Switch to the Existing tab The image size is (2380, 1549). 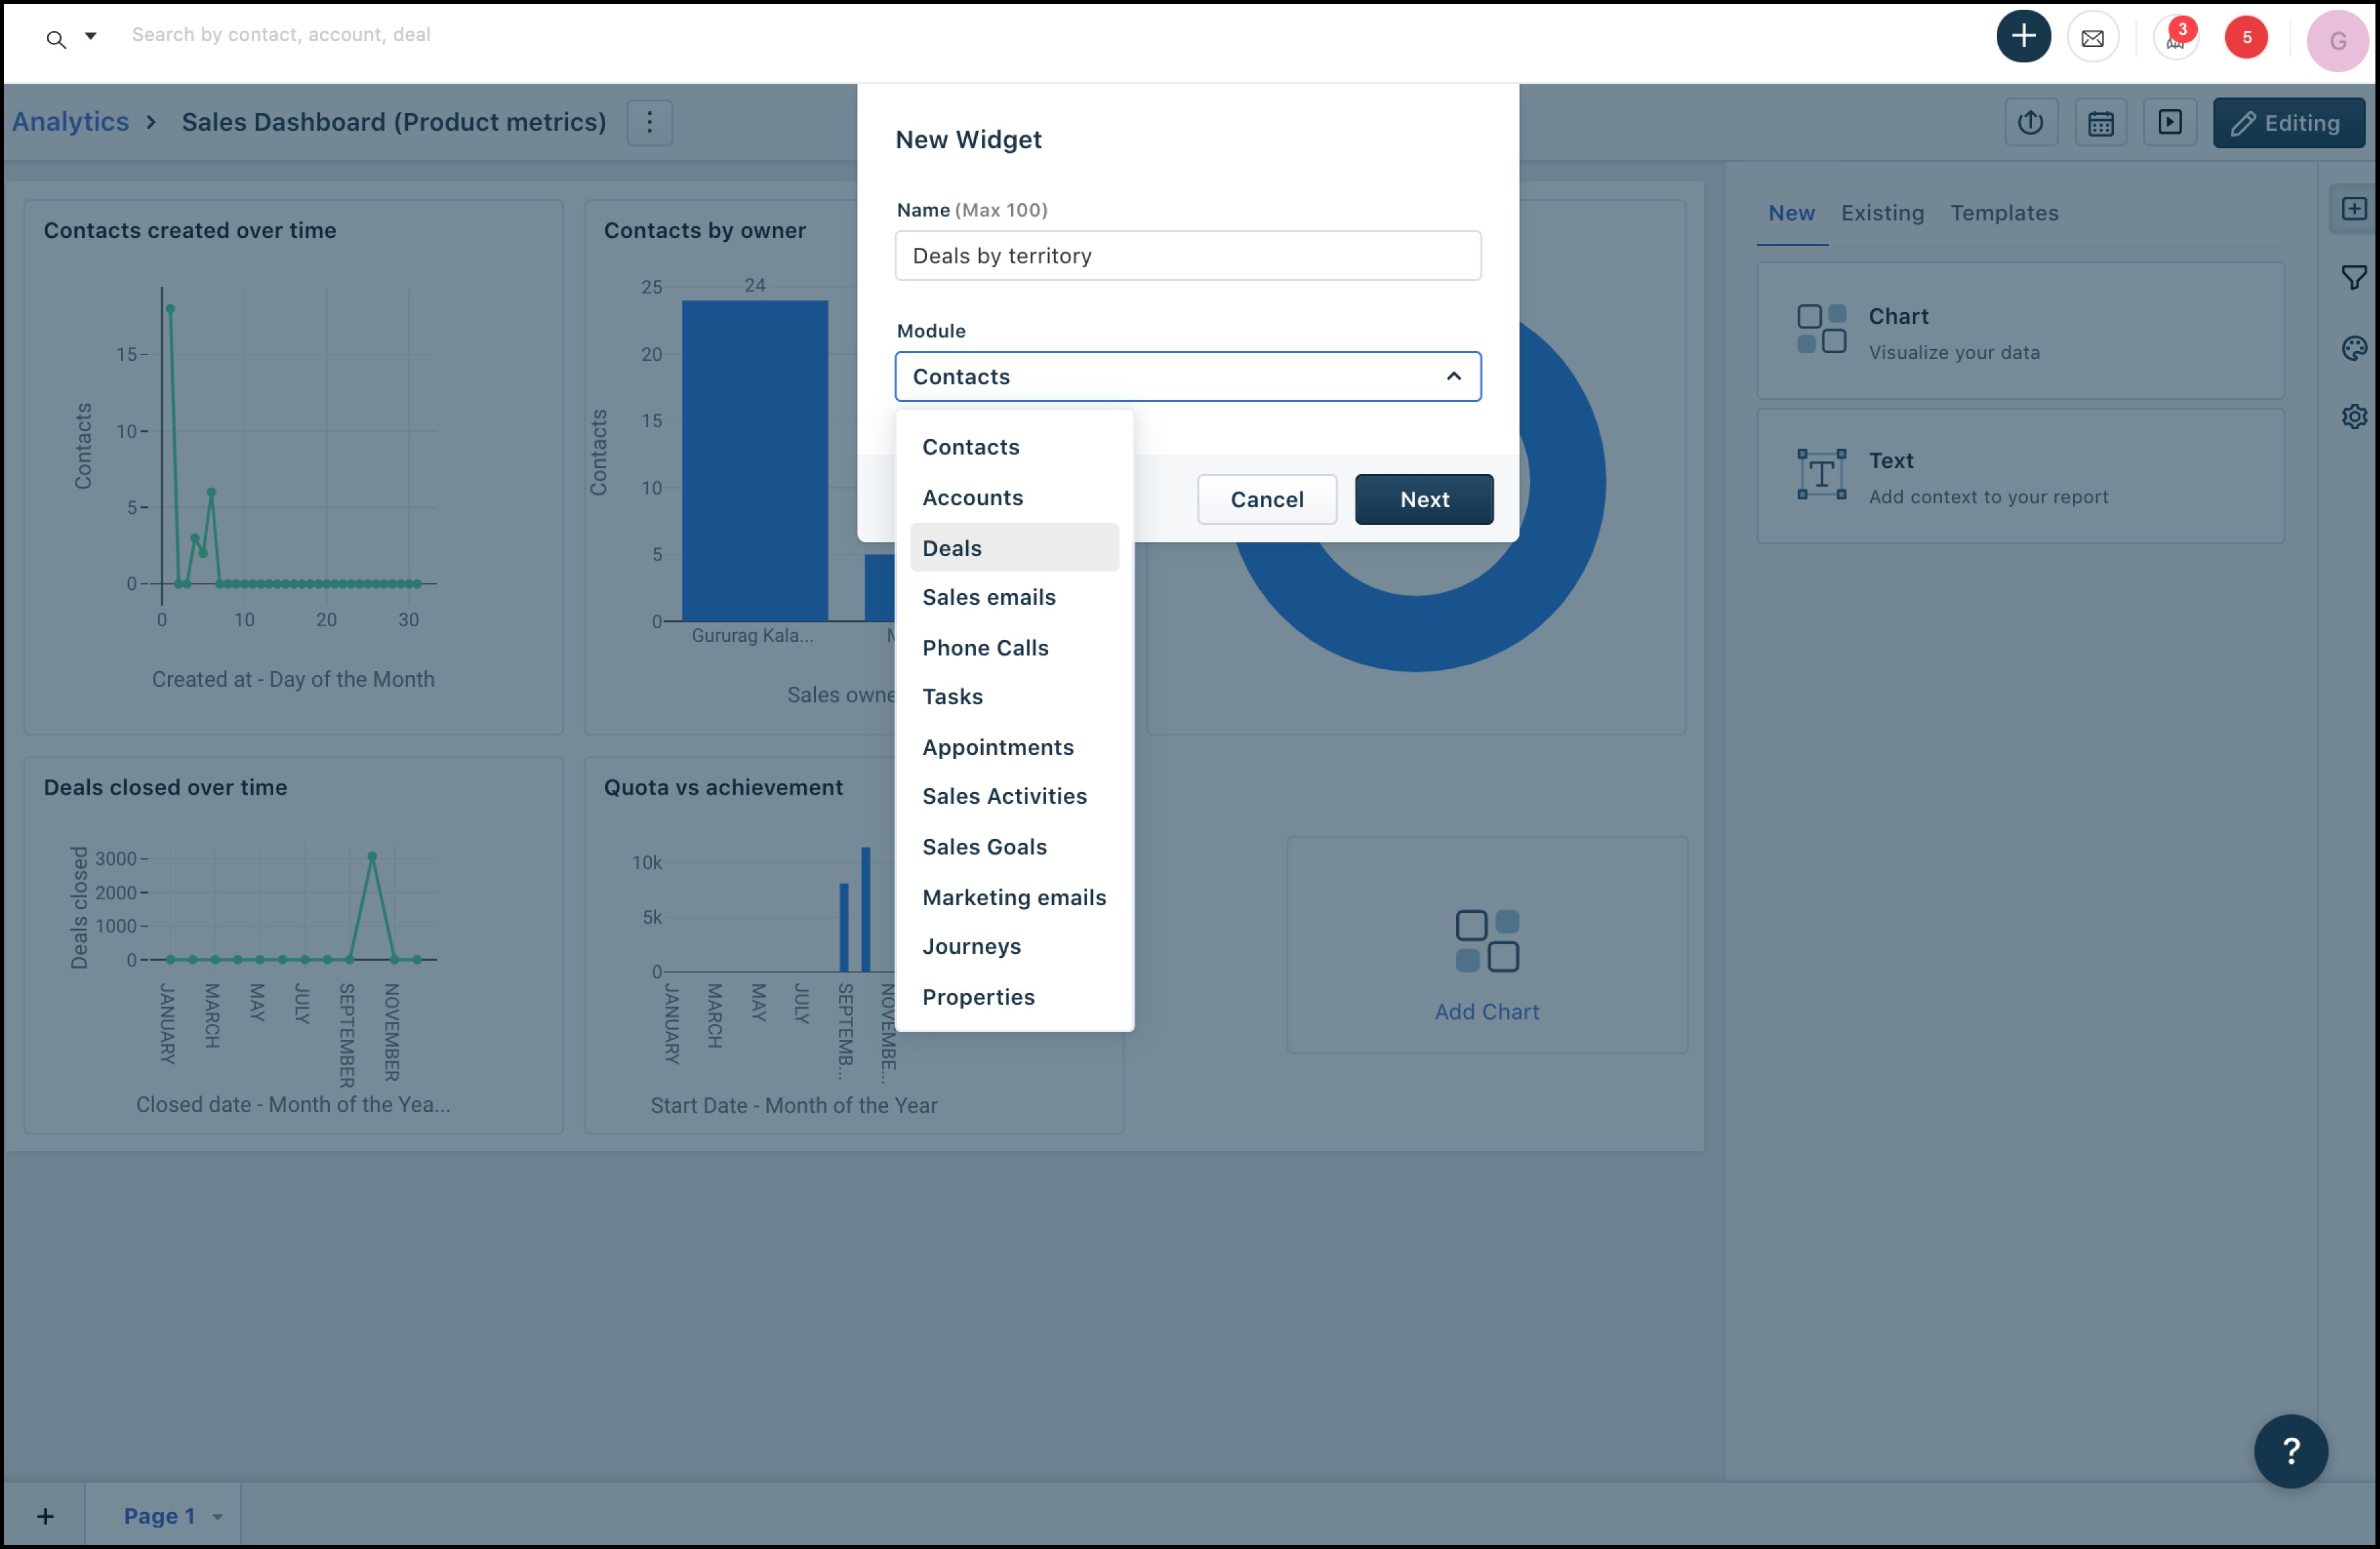[x=1882, y=213]
